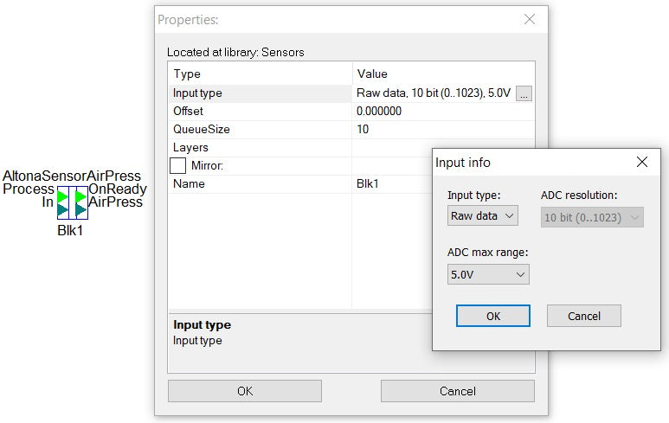Click the green OnReady output pin
669x423 pixels.
pos(80,197)
